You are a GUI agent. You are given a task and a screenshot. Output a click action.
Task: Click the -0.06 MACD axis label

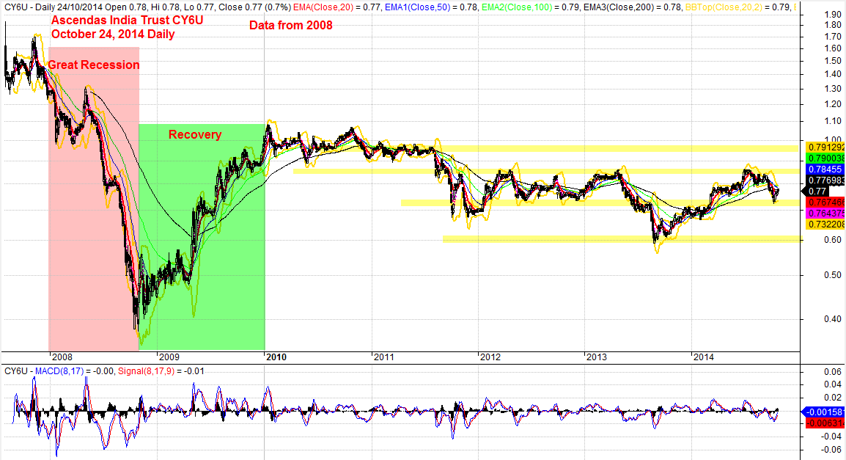click(831, 449)
